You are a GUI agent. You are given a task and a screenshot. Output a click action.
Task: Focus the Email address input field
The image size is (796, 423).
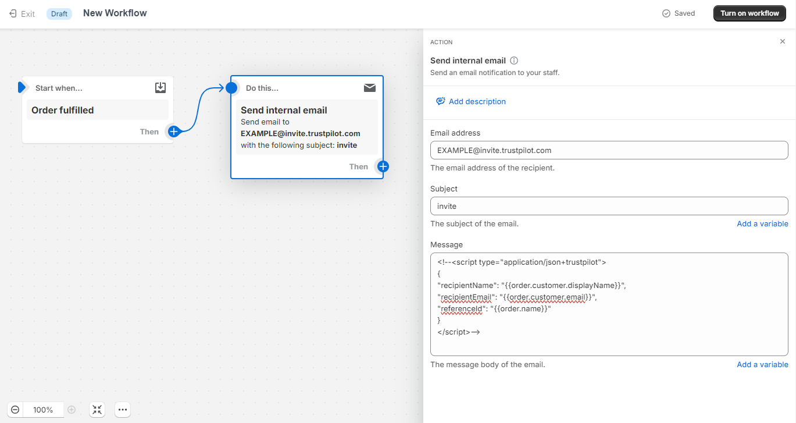point(609,150)
